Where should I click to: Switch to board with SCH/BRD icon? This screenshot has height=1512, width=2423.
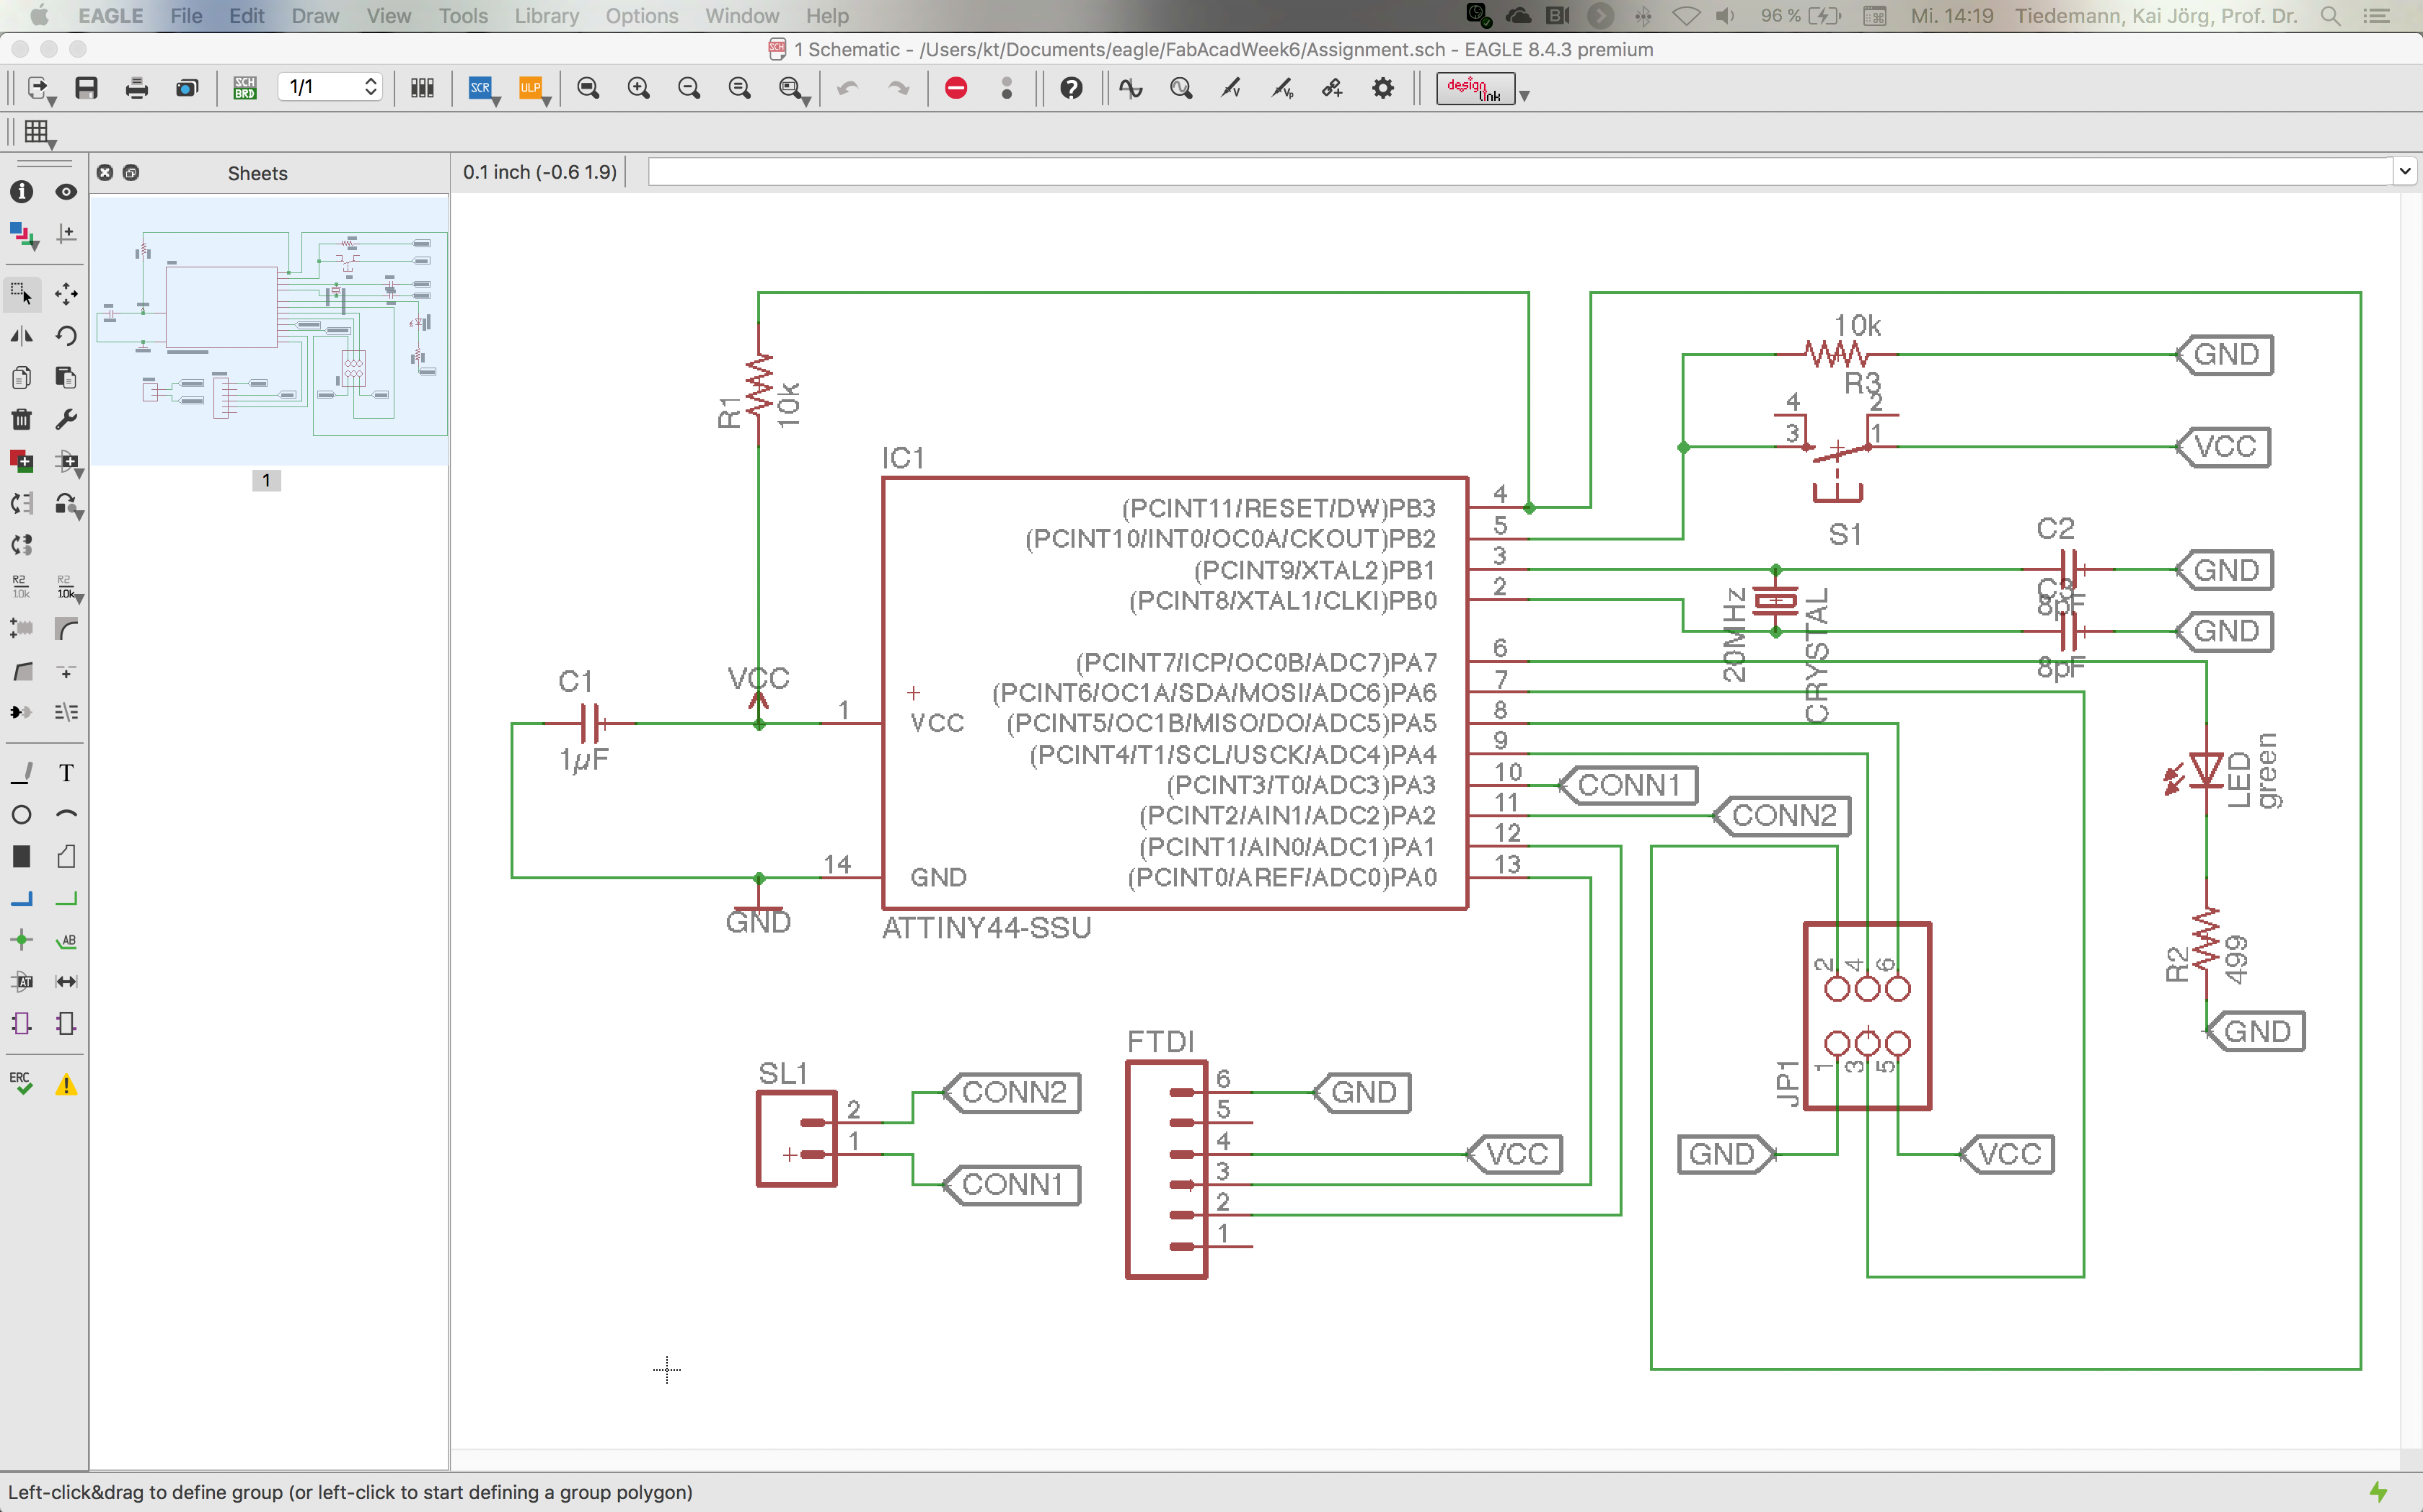(x=244, y=88)
